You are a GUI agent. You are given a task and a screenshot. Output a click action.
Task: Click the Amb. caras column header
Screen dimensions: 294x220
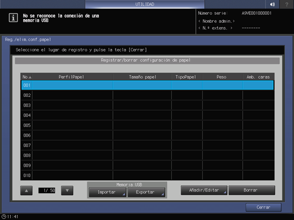(x=258, y=77)
